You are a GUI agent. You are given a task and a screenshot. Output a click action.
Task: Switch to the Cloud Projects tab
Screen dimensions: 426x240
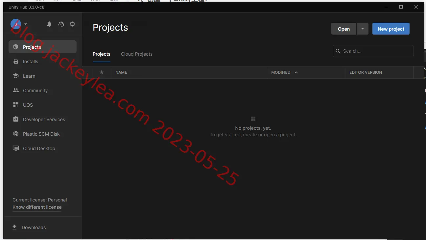[x=137, y=54]
